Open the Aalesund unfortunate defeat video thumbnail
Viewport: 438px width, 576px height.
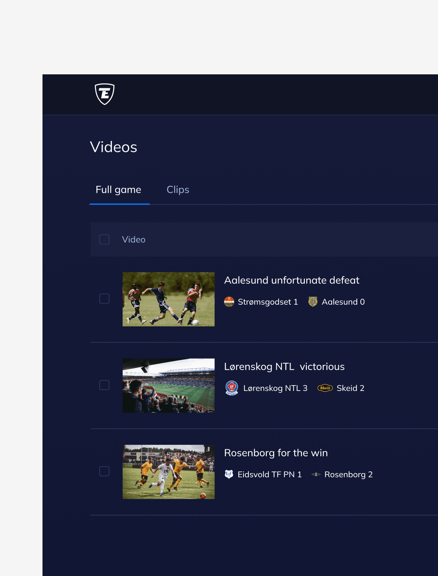coord(168,299)
